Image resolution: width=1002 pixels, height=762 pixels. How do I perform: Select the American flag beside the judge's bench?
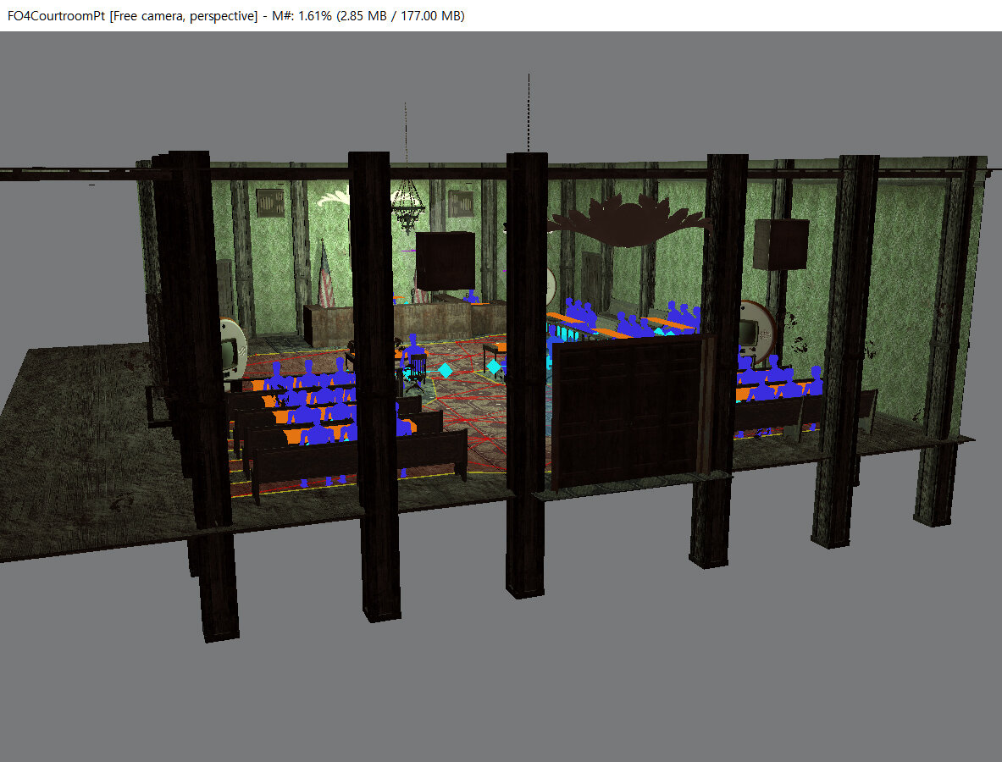point(326,274)
